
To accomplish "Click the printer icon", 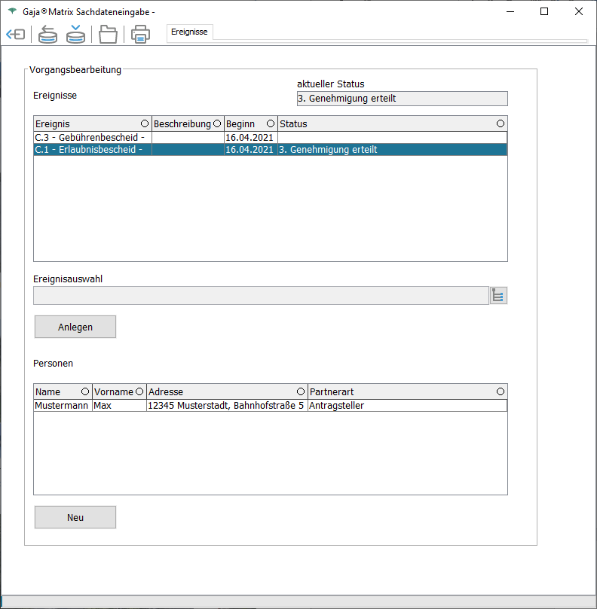I will [140, 35].
